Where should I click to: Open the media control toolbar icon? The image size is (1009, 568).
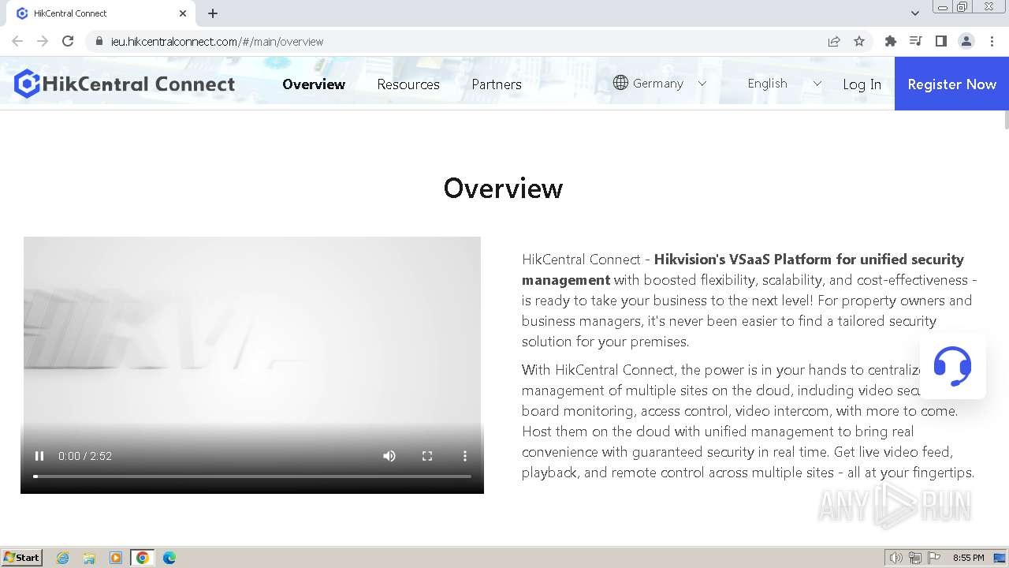pyautogui.click(x=916, y=41)
